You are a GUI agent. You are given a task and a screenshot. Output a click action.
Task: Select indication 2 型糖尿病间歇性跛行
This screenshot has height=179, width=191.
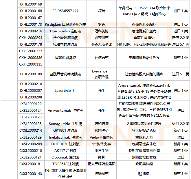[x=144, y=124]
